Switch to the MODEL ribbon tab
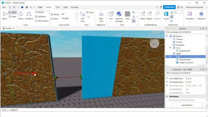 coord(49,7)
